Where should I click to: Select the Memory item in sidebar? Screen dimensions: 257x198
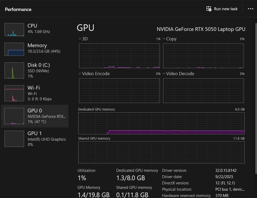coord(37,46)
